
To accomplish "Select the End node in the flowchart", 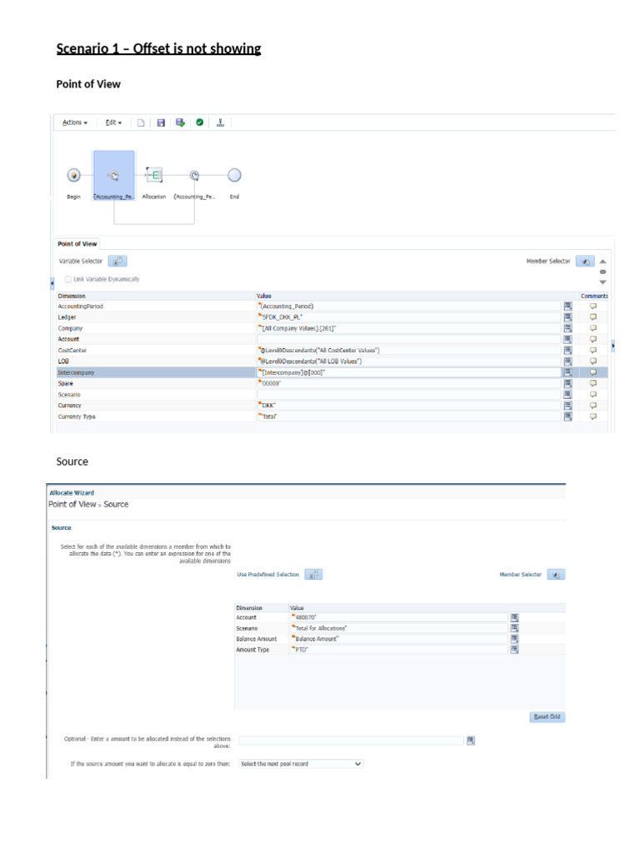I will tap(234, 175).
